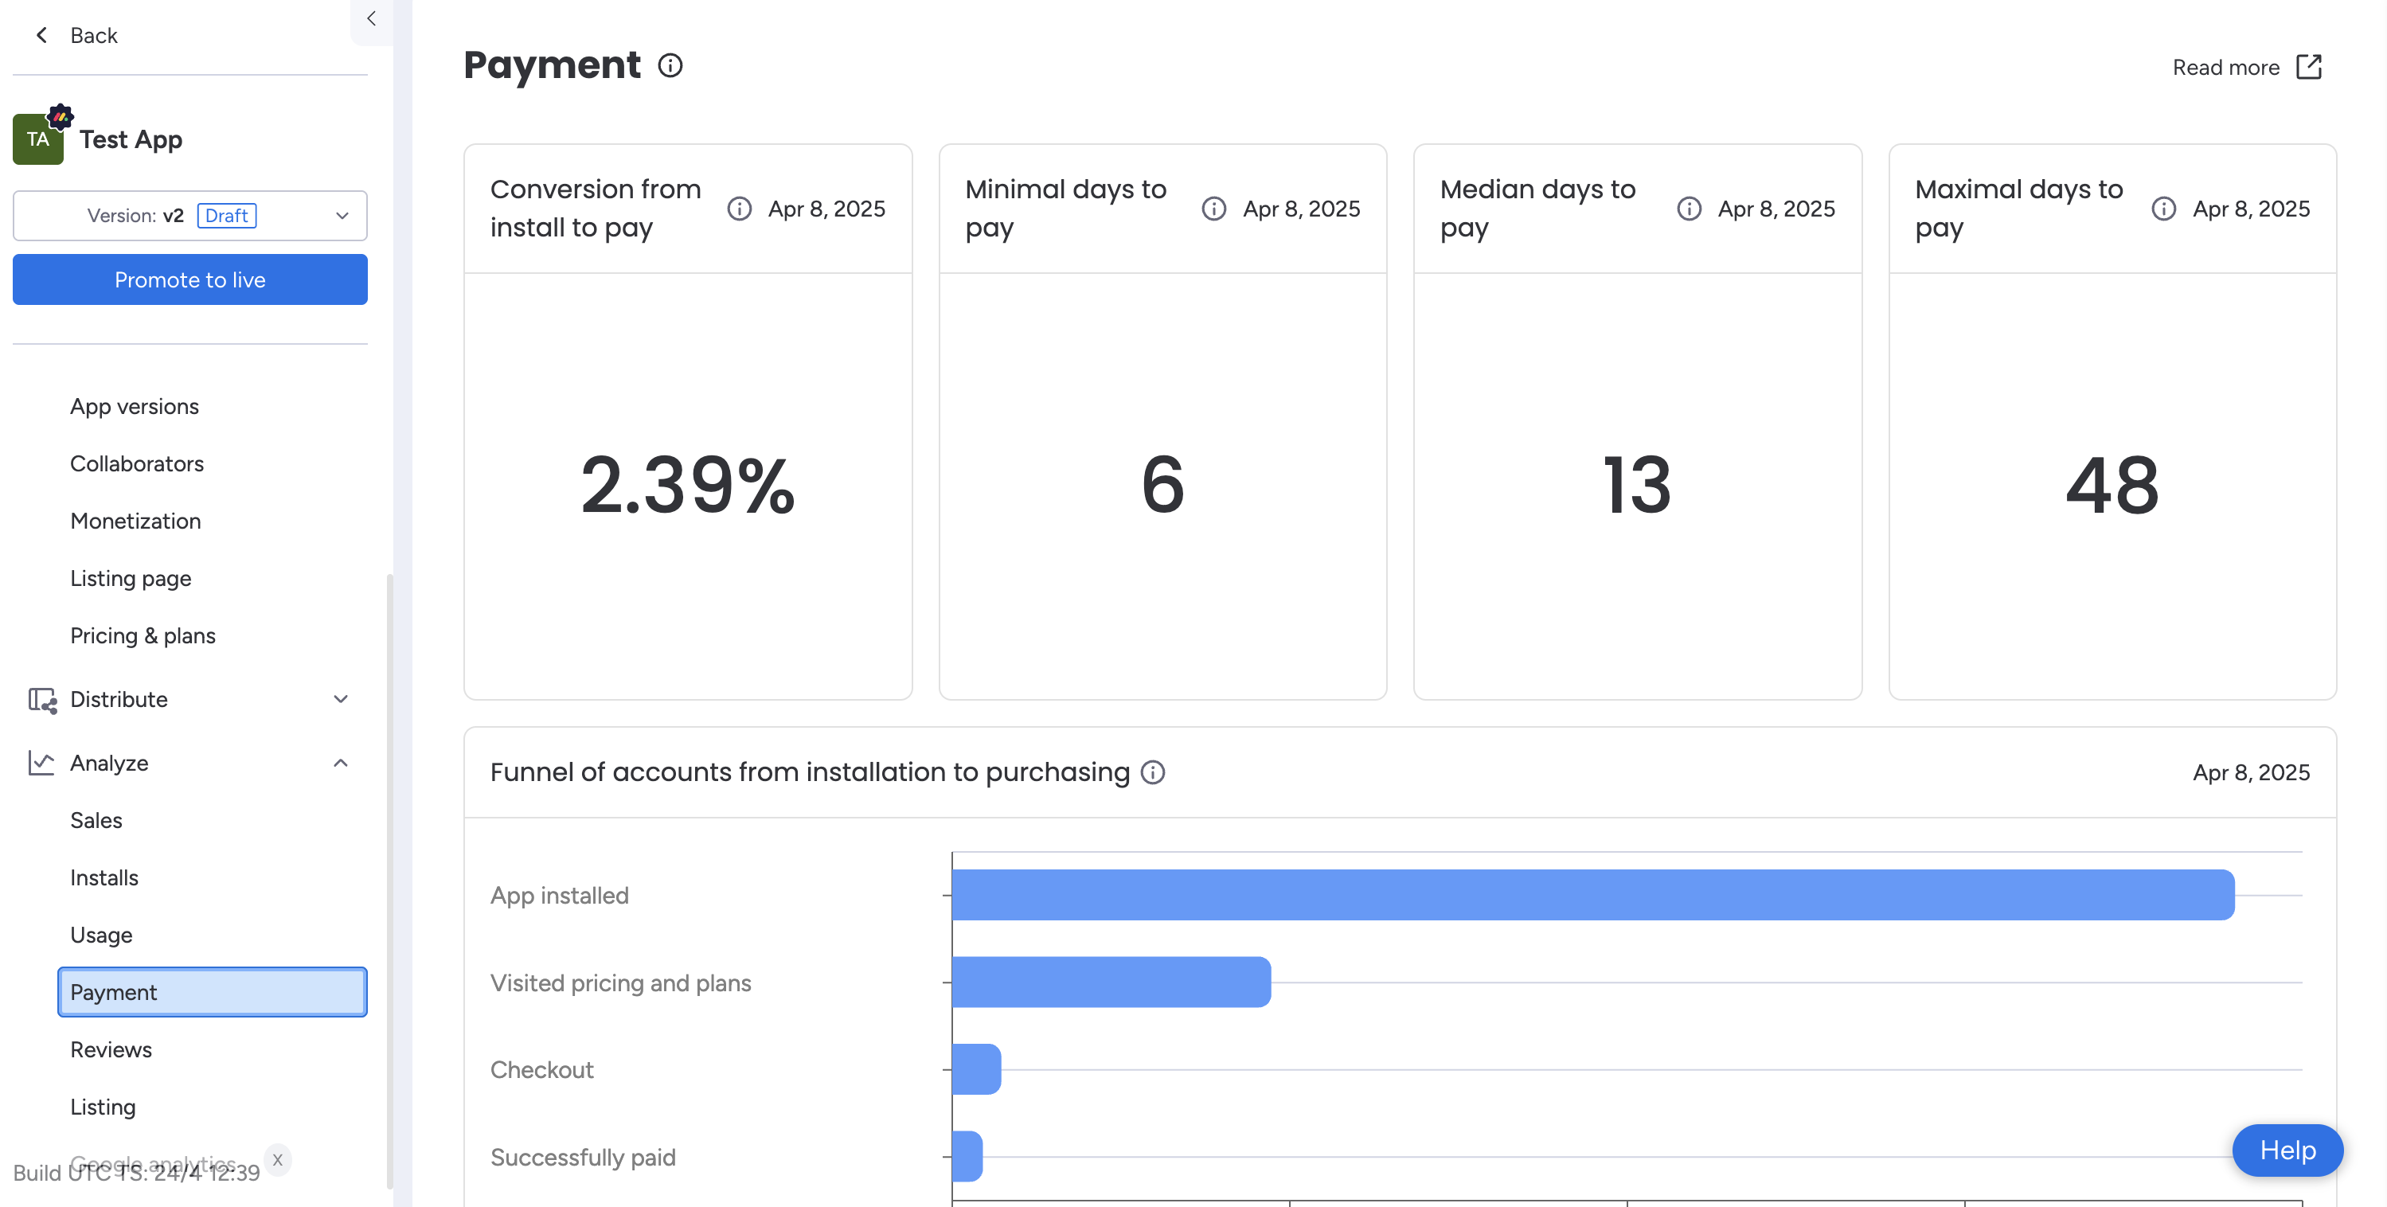Click info icon on Conversion from install card
The image size is (2387, 1207).
(739, 209)
